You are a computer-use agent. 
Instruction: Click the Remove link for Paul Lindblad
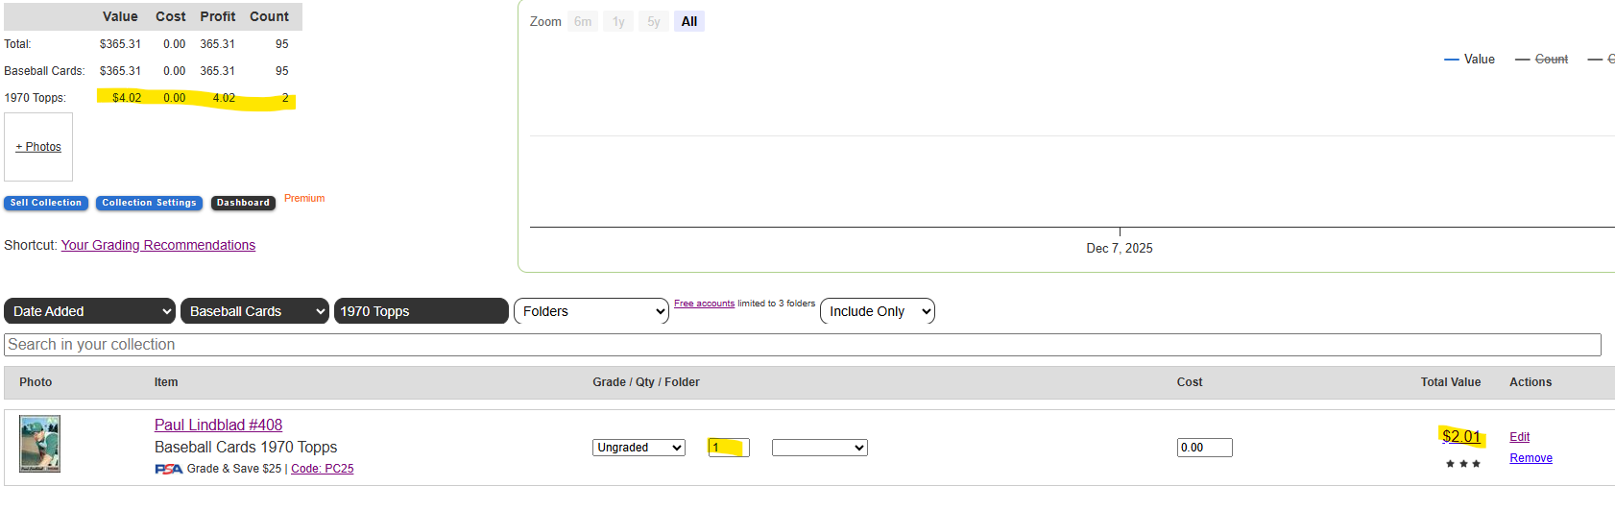pyautogui.click(x=1531, y=458)
